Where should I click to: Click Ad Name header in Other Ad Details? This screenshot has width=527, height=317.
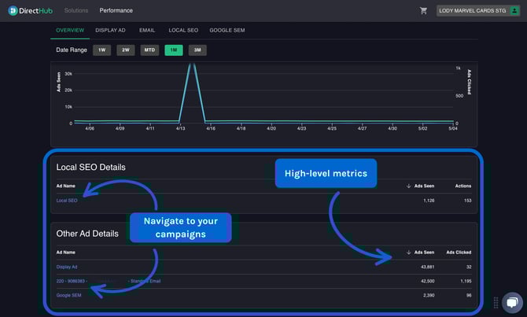point(66,252)
